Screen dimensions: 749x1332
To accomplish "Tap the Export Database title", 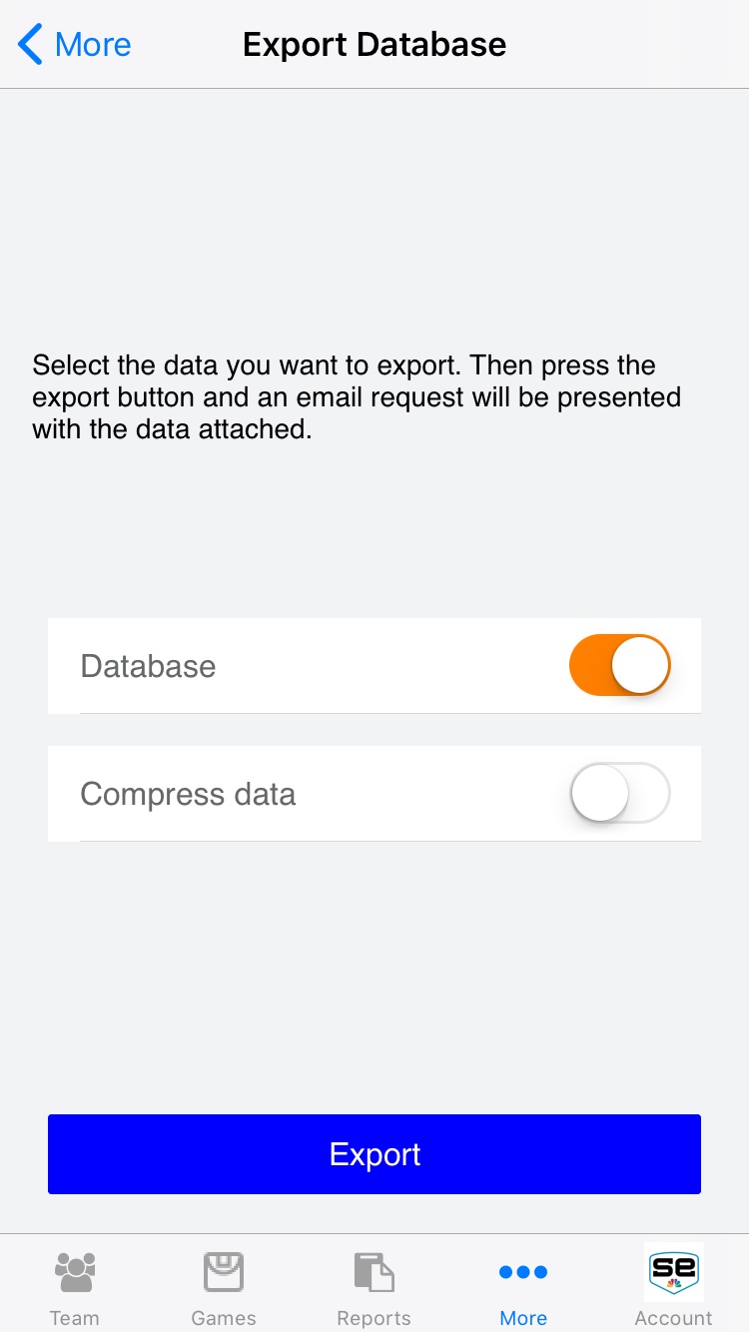I will click(x=374, y=45).
